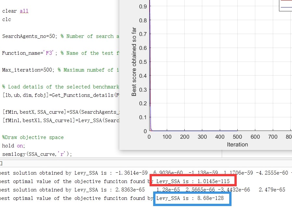
Task: Click the value '2.8363e-65' in command output
Action: click(130, 190)
